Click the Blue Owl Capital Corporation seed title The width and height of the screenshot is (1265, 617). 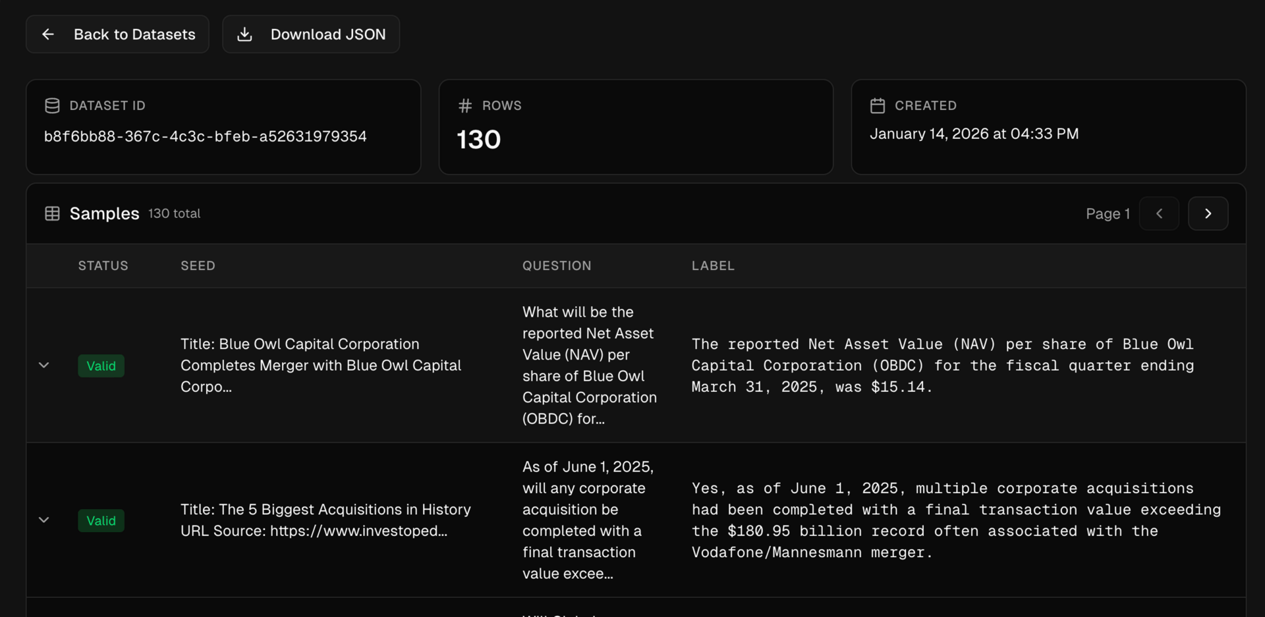(x=321, y=365)
